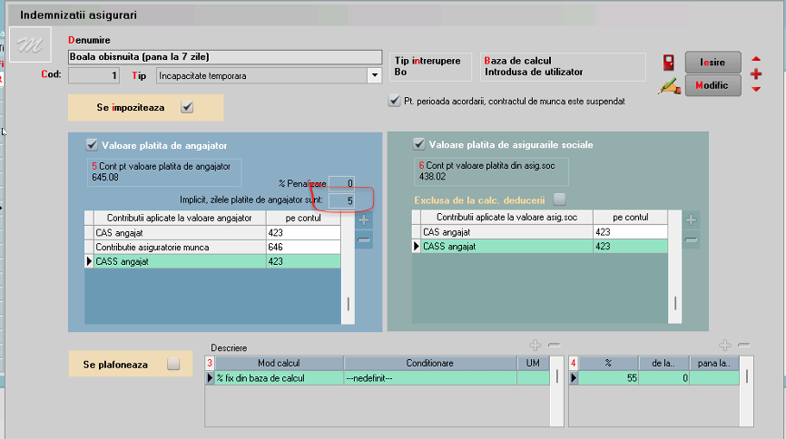Click the M logo thumbnail
Viewport: 786px width, 439px height.
click(30, 45)
